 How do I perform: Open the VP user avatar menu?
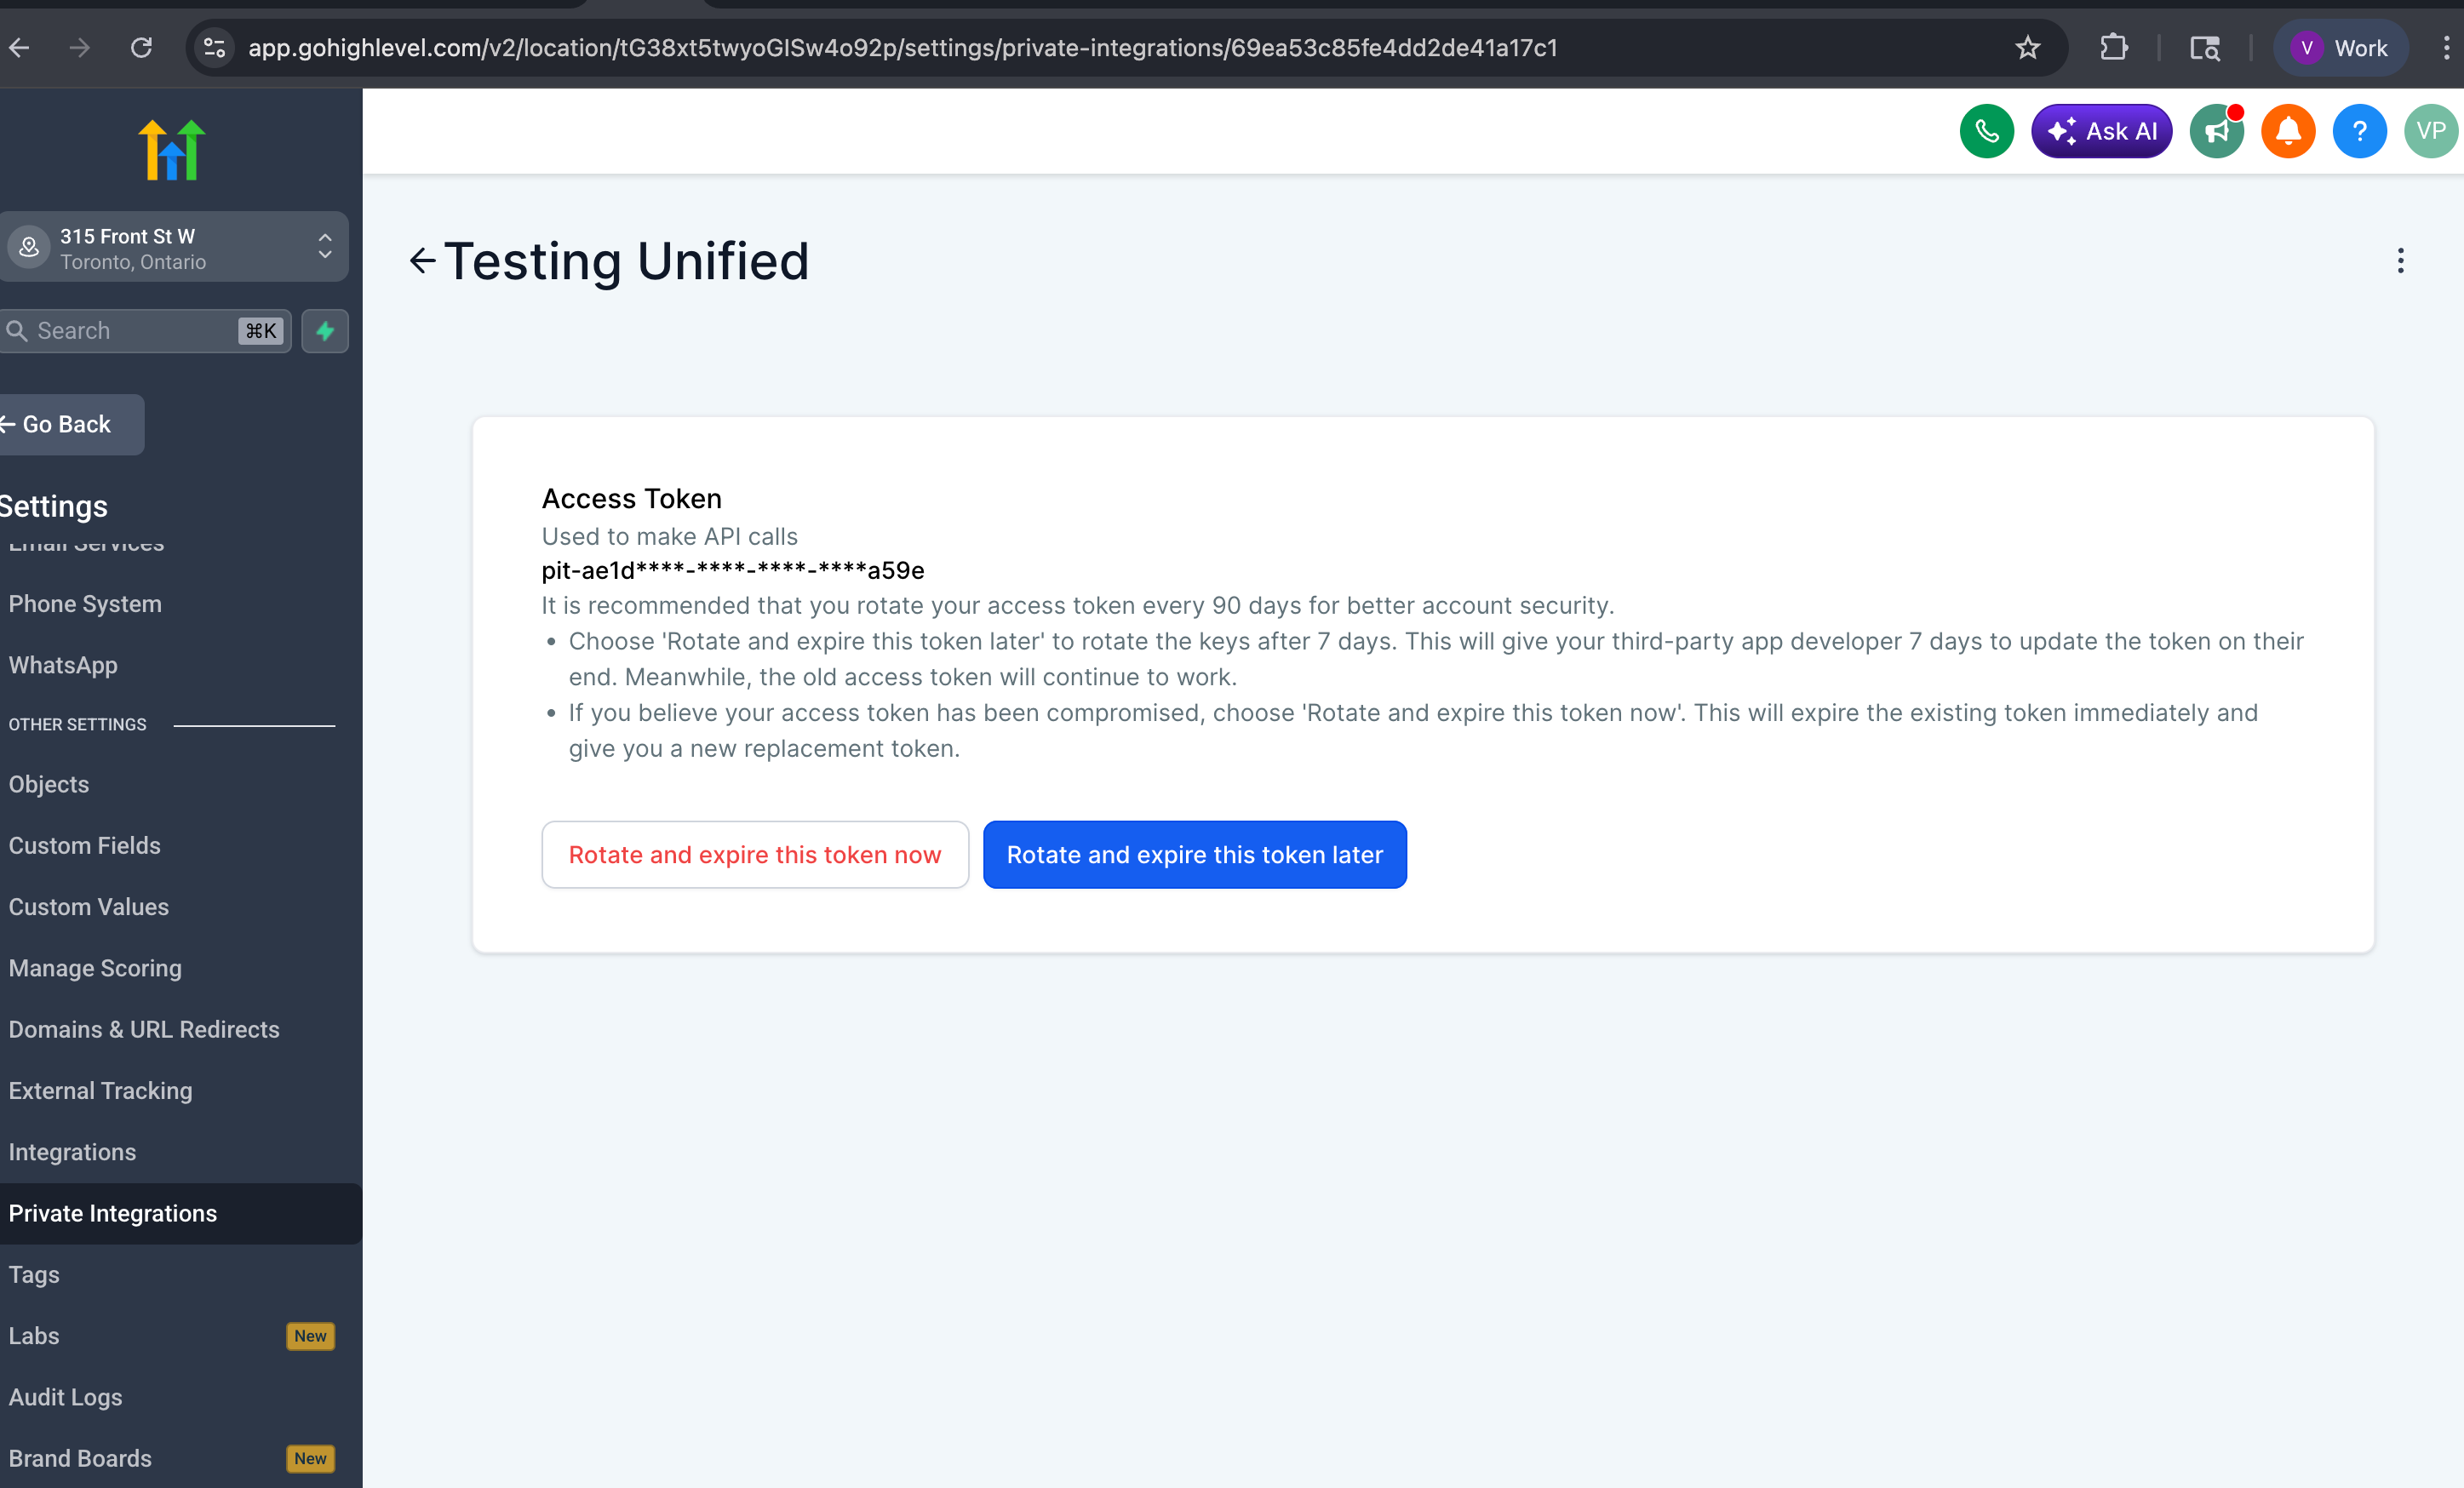[x=2430, y=131]
